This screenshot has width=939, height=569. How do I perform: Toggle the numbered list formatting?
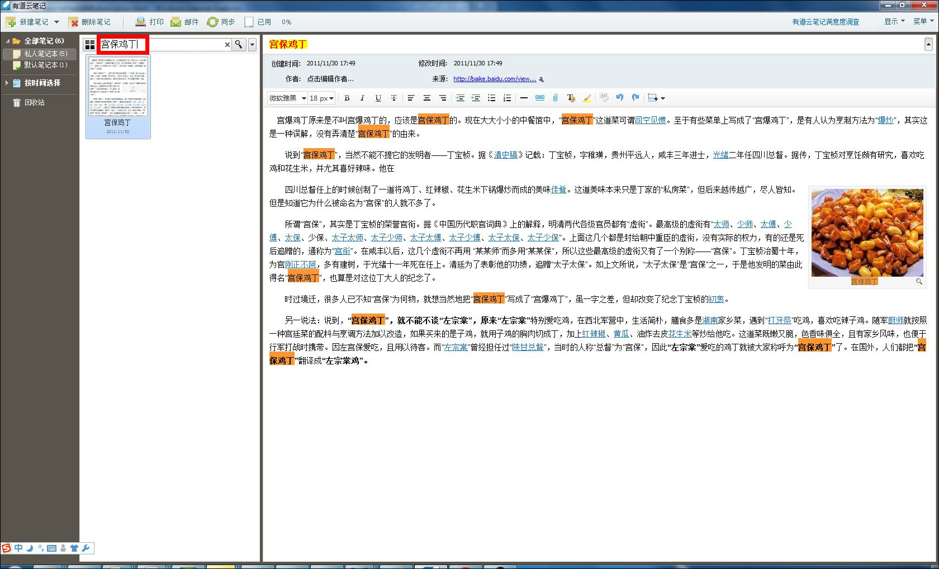pyautogui.click(x=507, y=98)
